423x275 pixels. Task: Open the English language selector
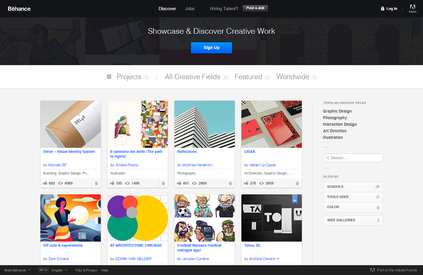(59, 270)
